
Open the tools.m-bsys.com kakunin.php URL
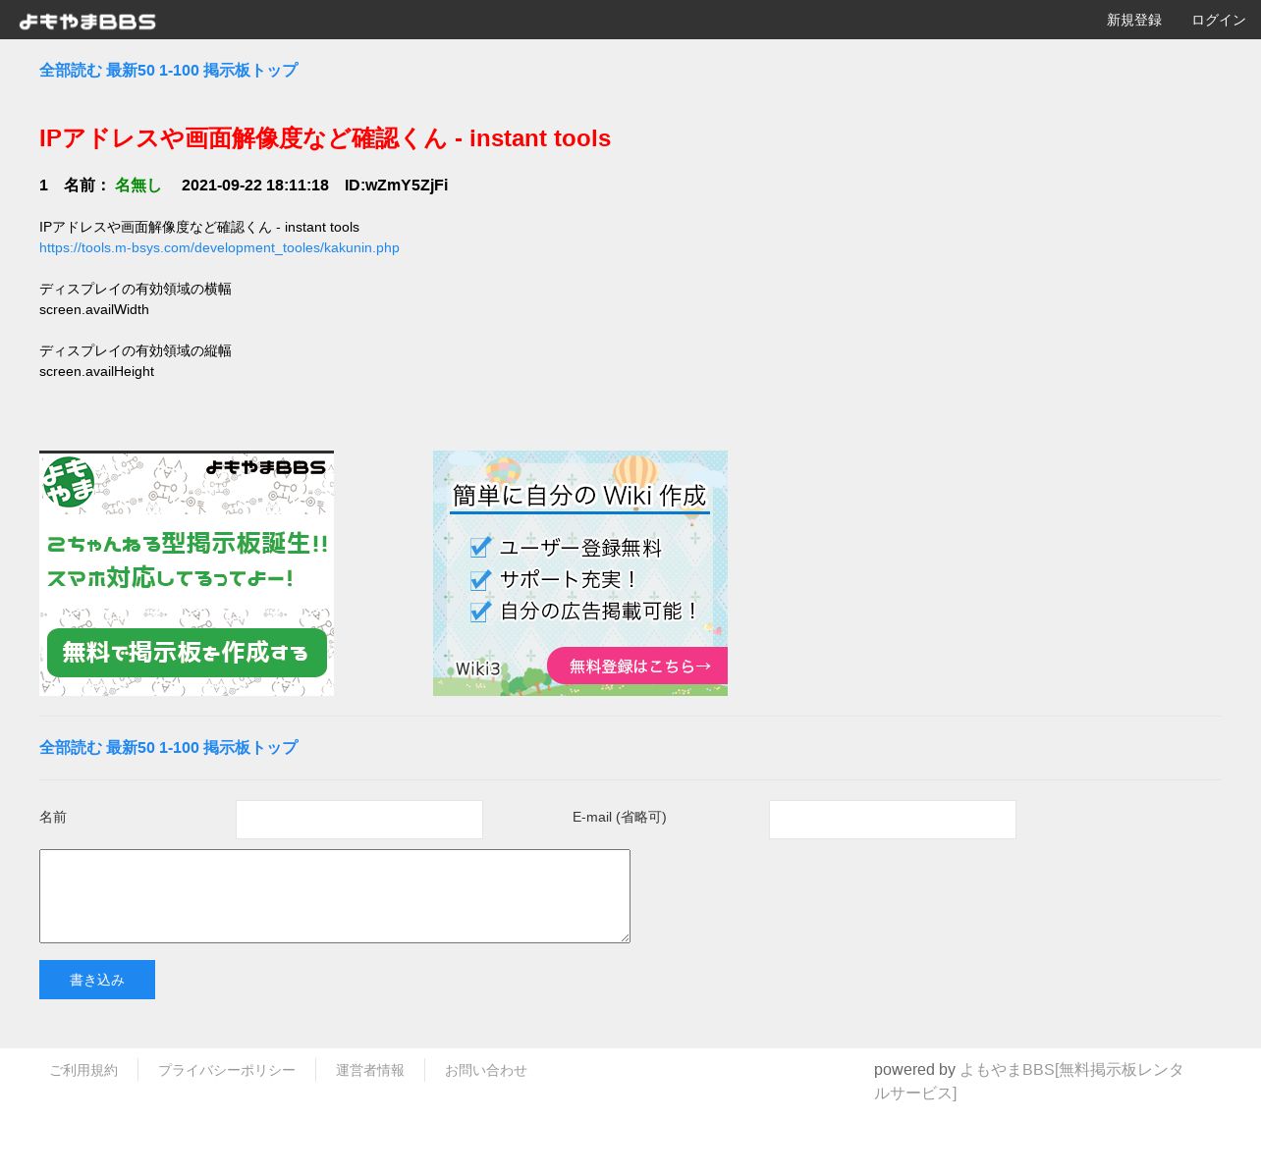219,247
